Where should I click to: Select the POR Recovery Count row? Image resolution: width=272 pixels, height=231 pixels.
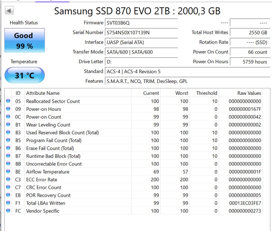133,195
